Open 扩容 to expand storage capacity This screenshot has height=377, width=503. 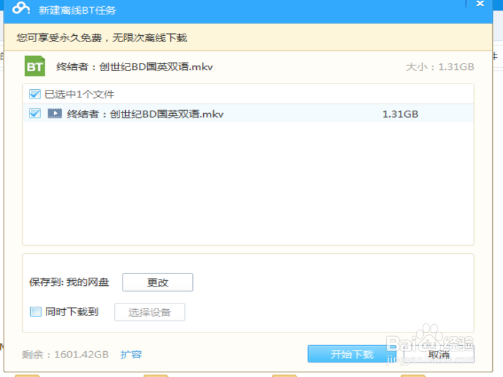click(131, 354)
